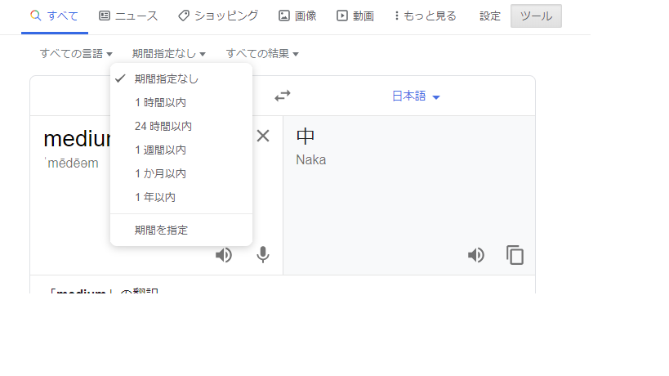Activate microphone voice input icon

coord(262,255)
